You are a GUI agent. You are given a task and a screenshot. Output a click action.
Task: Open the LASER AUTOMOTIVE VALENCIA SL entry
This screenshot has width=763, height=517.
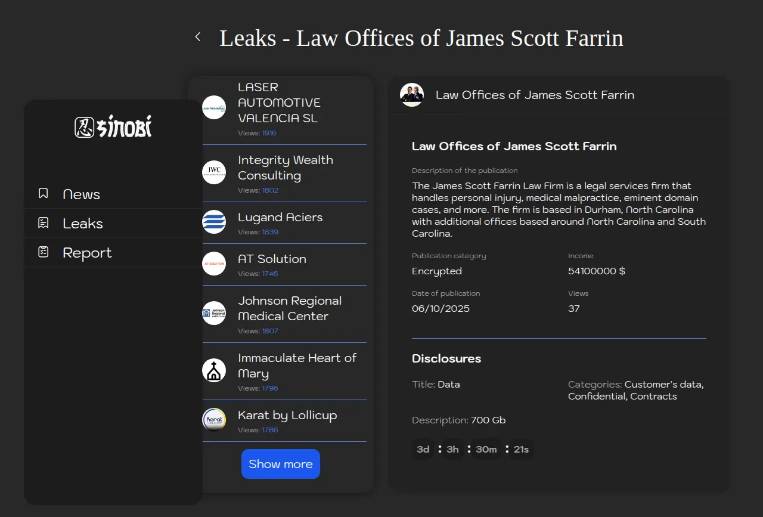[x=279, y=103]
